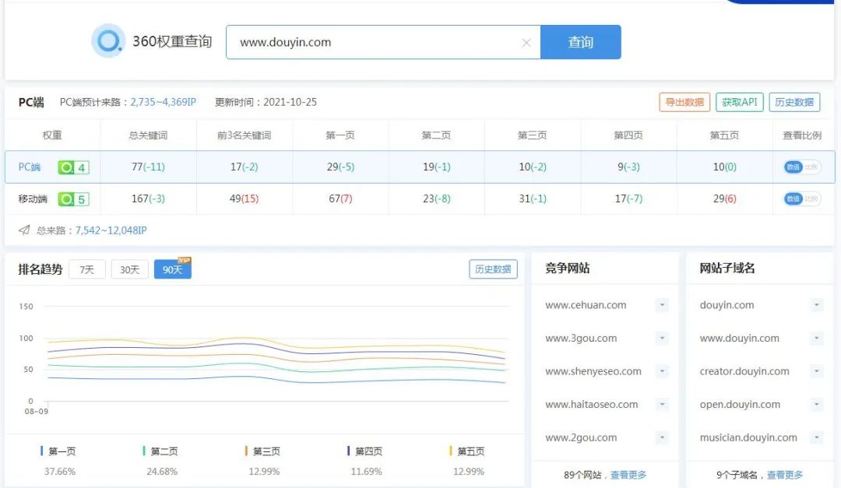Click 37.66% under 第一页 legend
Viewport: 841px width, 488px height.
(x=59, y=472)
